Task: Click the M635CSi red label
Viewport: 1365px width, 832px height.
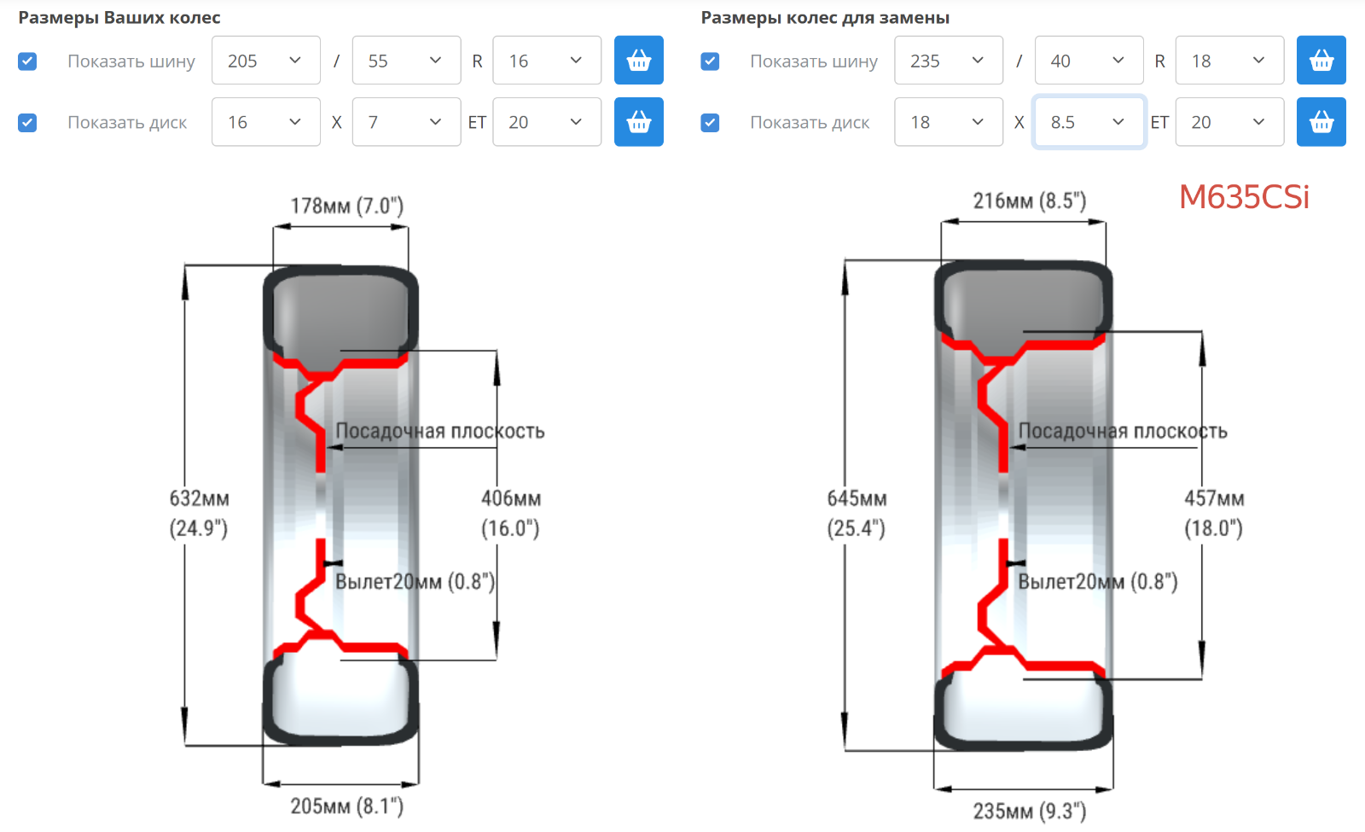Action: coord(1244,197)
